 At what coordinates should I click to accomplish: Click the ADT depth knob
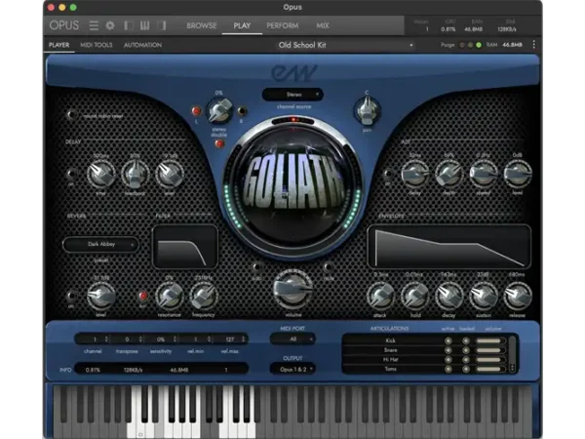[x=448, y=174]
